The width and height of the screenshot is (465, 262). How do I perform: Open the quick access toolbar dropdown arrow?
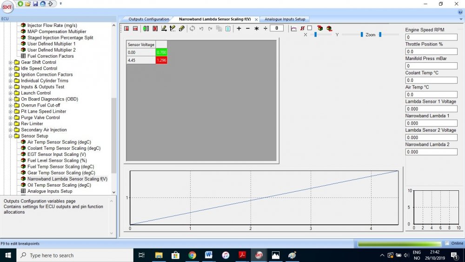tap(61, 4)
